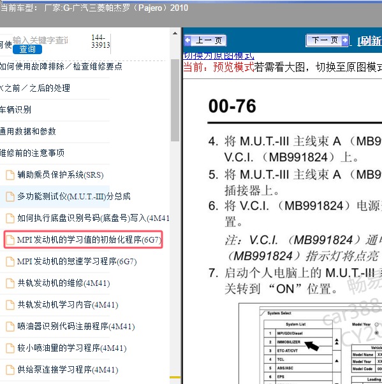This screenshot has height=384, width=382.
Task: Click the 预览模式 current mode text
Action: (x=233, y=67)
